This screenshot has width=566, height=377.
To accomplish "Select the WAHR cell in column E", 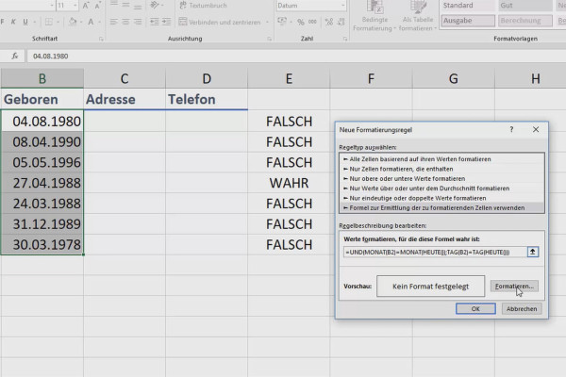I will (x=289, y=183).
